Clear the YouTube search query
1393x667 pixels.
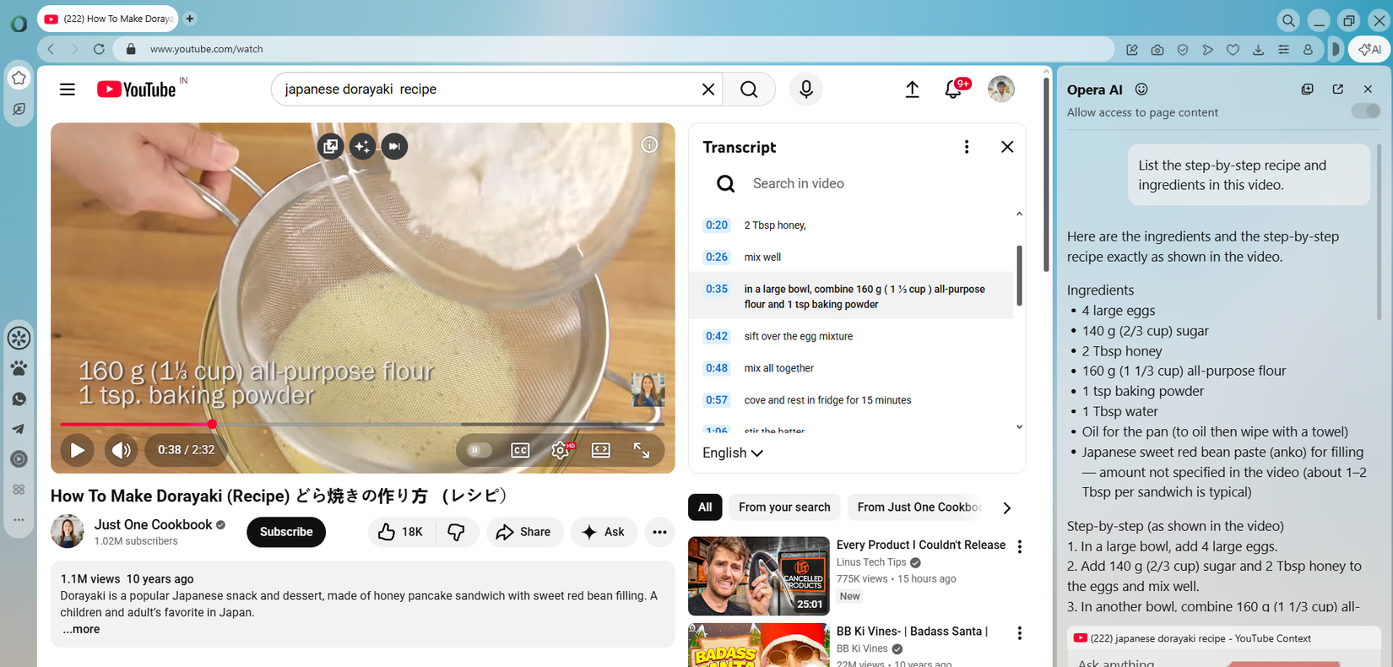(x=708, y=89)
